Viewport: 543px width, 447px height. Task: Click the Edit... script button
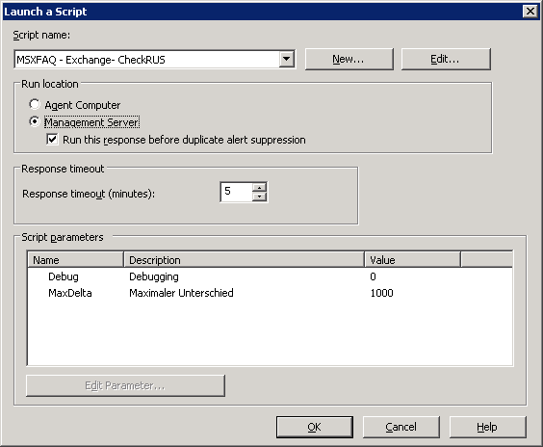pos(446,60)
